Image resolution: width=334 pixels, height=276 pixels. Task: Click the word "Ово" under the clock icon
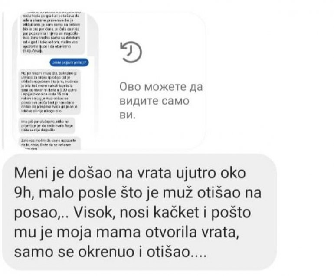tap(130, 87)
